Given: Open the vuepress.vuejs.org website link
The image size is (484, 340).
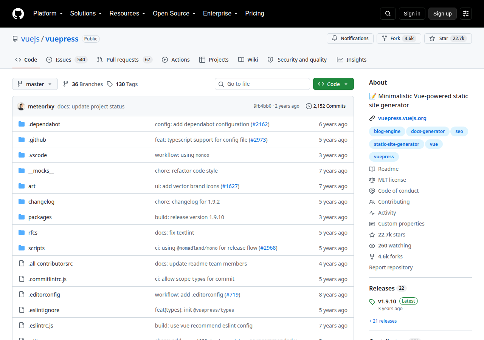Looking at the screenshot, I should tap(402, 118).
